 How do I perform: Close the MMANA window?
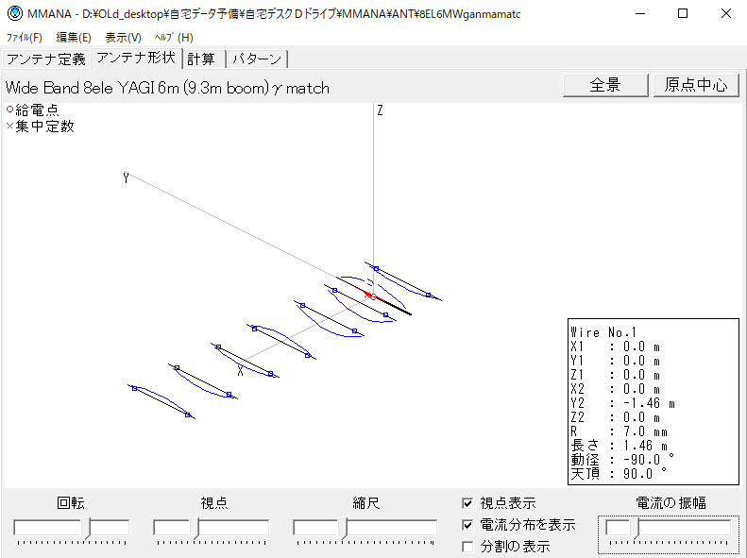pyautogui.click(x=725, y=14)
